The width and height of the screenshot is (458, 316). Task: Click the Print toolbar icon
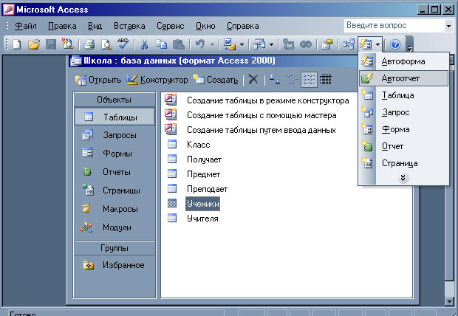89,44
